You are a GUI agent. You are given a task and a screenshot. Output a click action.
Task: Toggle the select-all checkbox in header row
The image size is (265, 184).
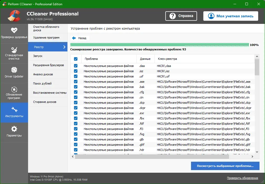[x=76, y=59]
